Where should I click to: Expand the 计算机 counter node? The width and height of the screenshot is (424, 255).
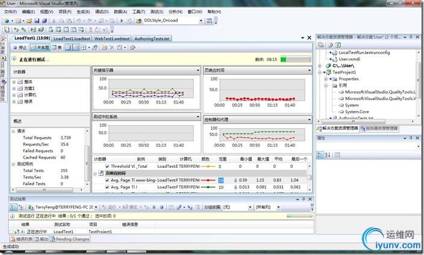coord(14,95)
